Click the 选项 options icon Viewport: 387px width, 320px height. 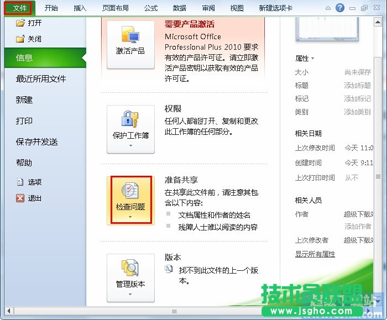[20, 182]
